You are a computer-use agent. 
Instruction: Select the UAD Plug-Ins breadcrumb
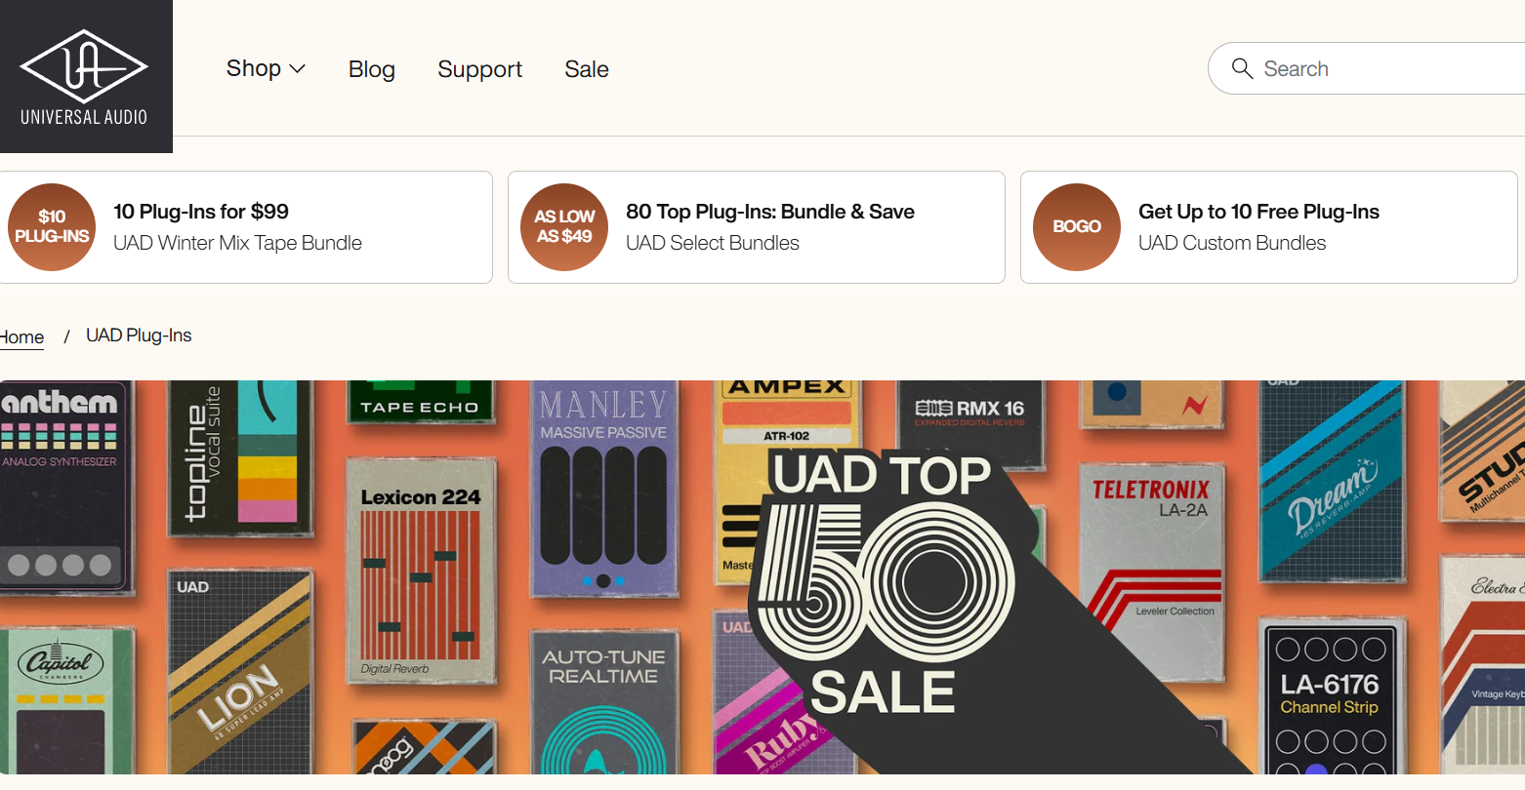click(139, 335)
